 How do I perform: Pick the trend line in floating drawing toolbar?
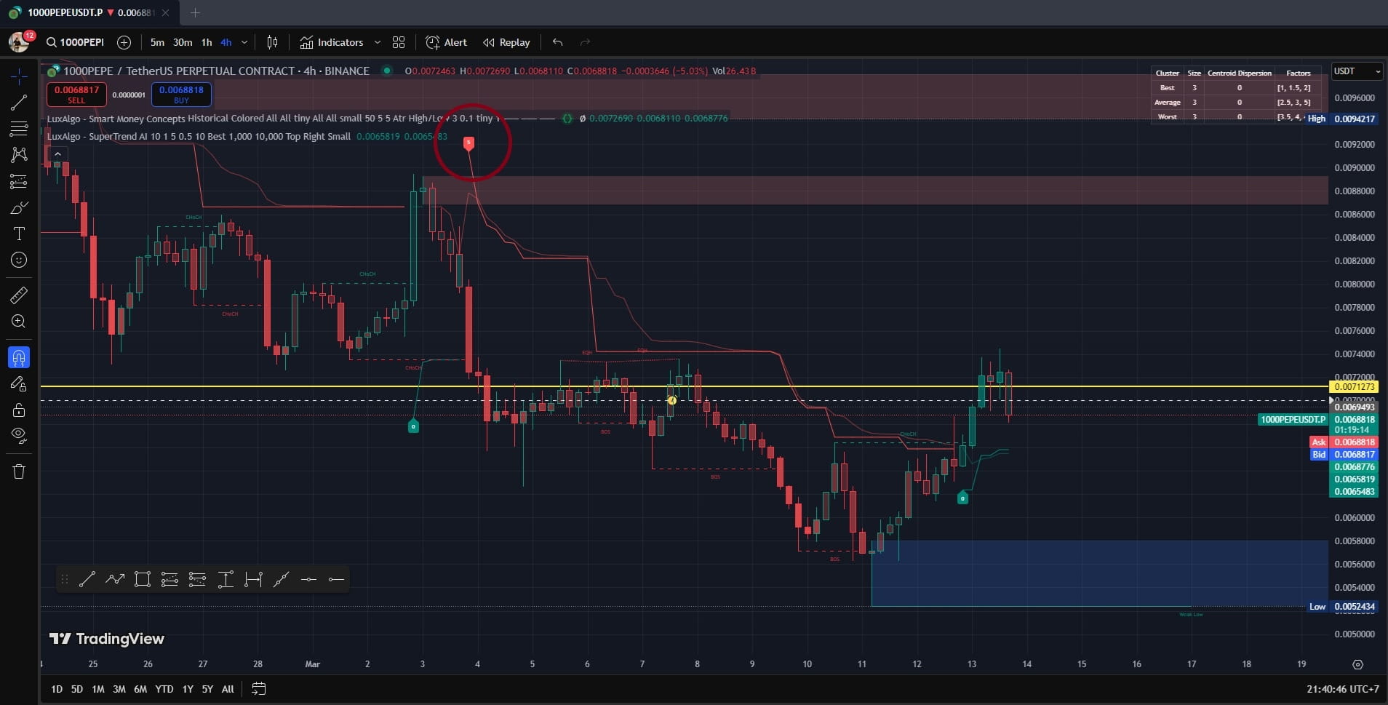click(87, 579)
